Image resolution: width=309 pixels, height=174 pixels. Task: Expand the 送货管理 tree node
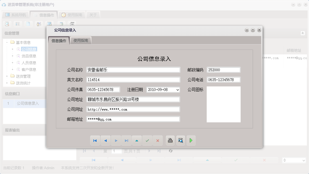coord(6,76)
